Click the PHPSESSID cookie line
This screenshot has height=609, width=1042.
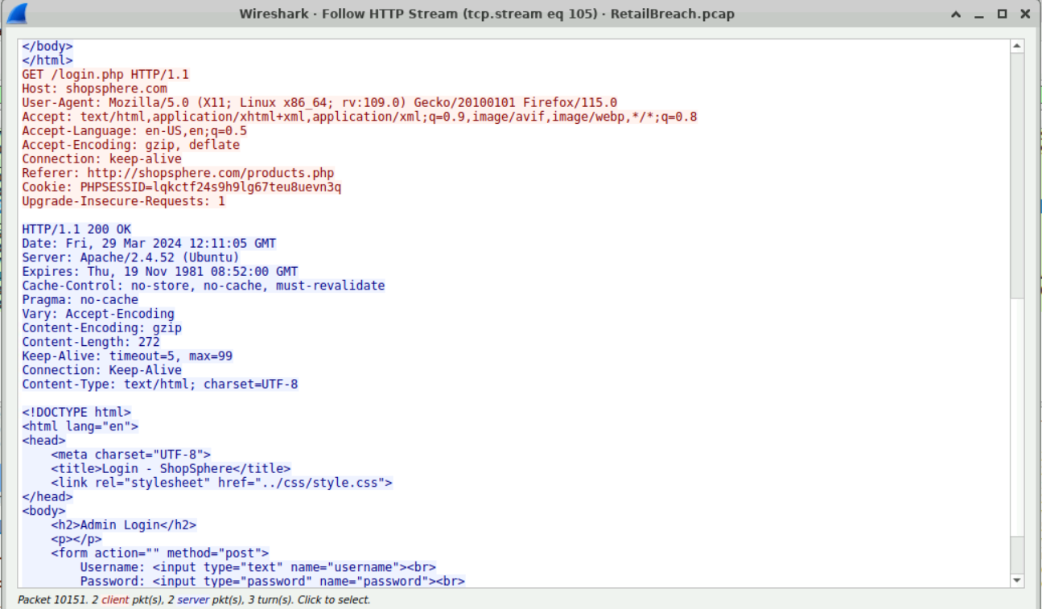point(182,187)
